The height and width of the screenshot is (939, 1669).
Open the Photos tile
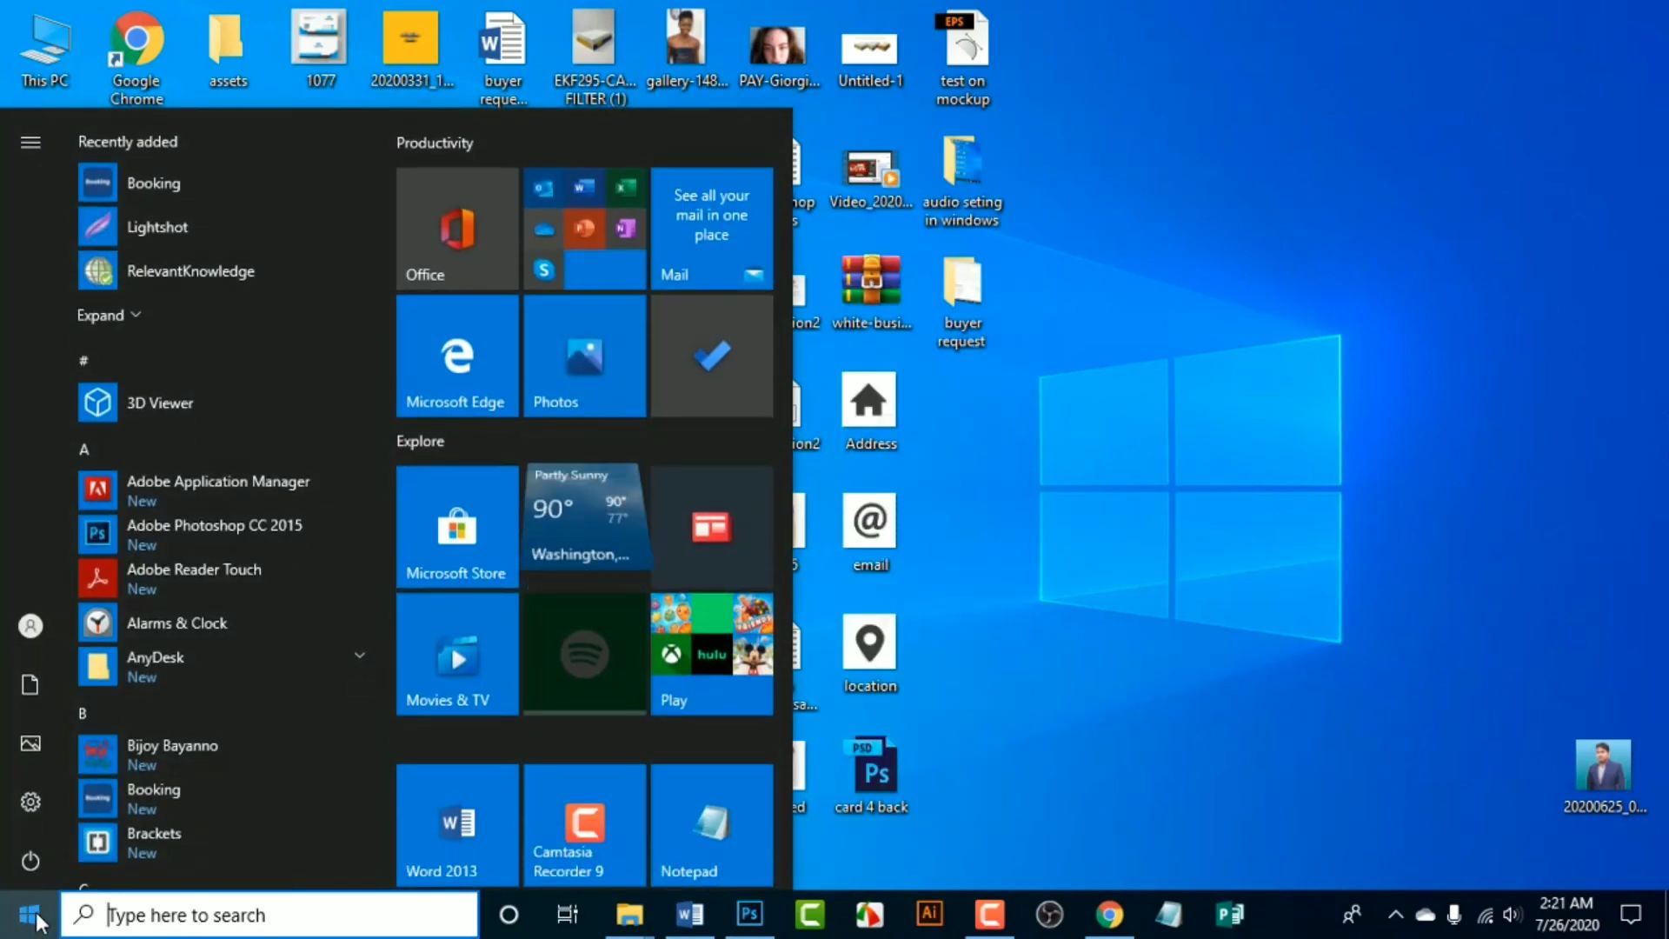tap(584, 356)
